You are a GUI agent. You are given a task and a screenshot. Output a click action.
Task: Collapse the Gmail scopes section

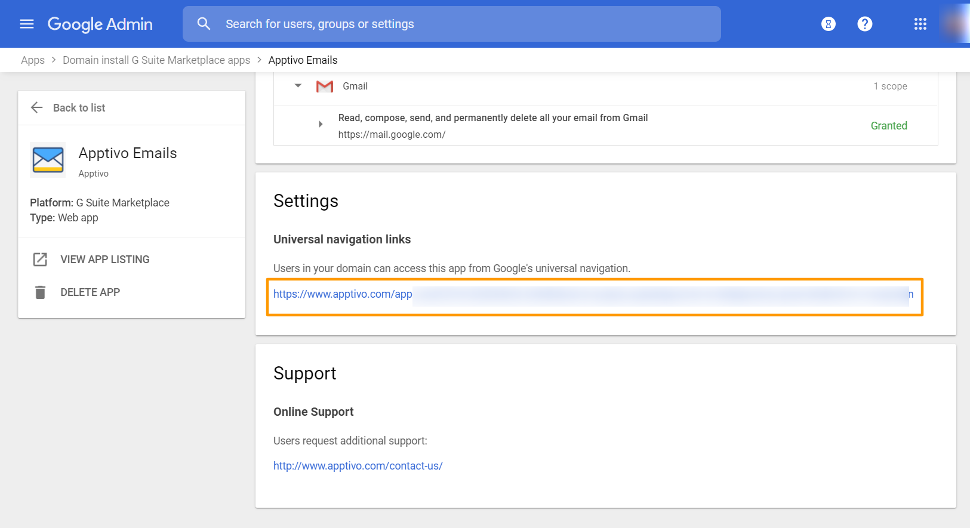(298, 86)
